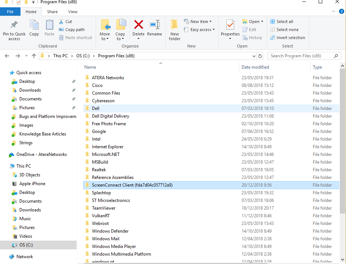The image size is (346, 264).
Task: Open the address bar dropdown arrow
Action: pyautogui.click(x=254, y=56)
